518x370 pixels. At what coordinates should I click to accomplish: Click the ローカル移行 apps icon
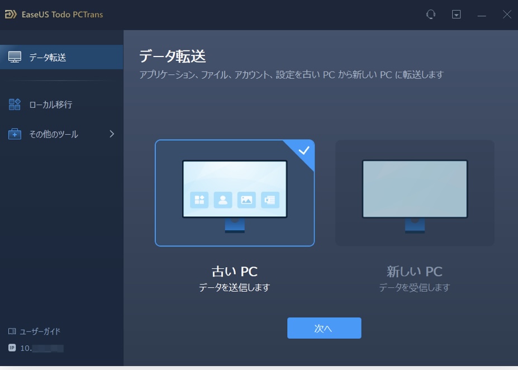click(x=14, y=104)
